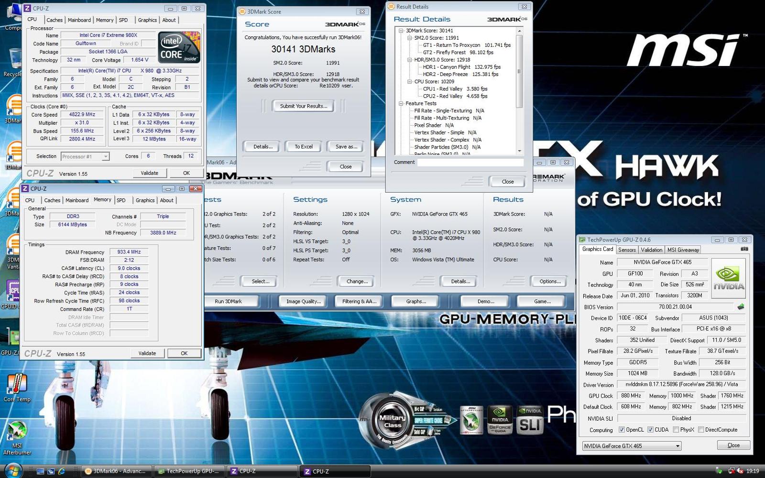Launch Internet Explorer from quick launch

click(61, 471)
